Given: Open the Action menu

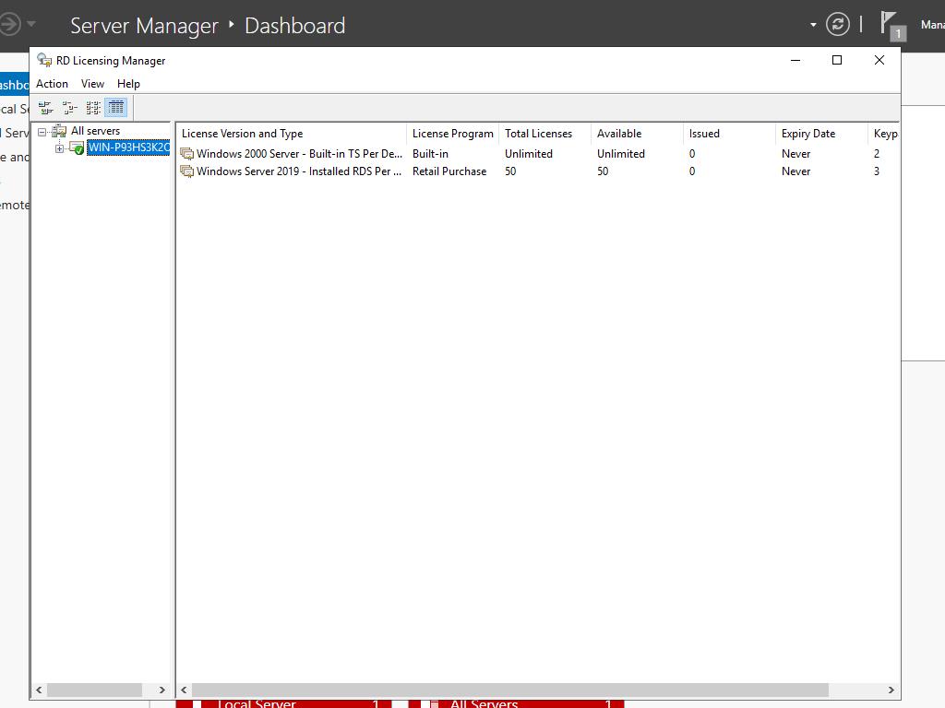Looking at the screenshot, I should pos(52,84).
